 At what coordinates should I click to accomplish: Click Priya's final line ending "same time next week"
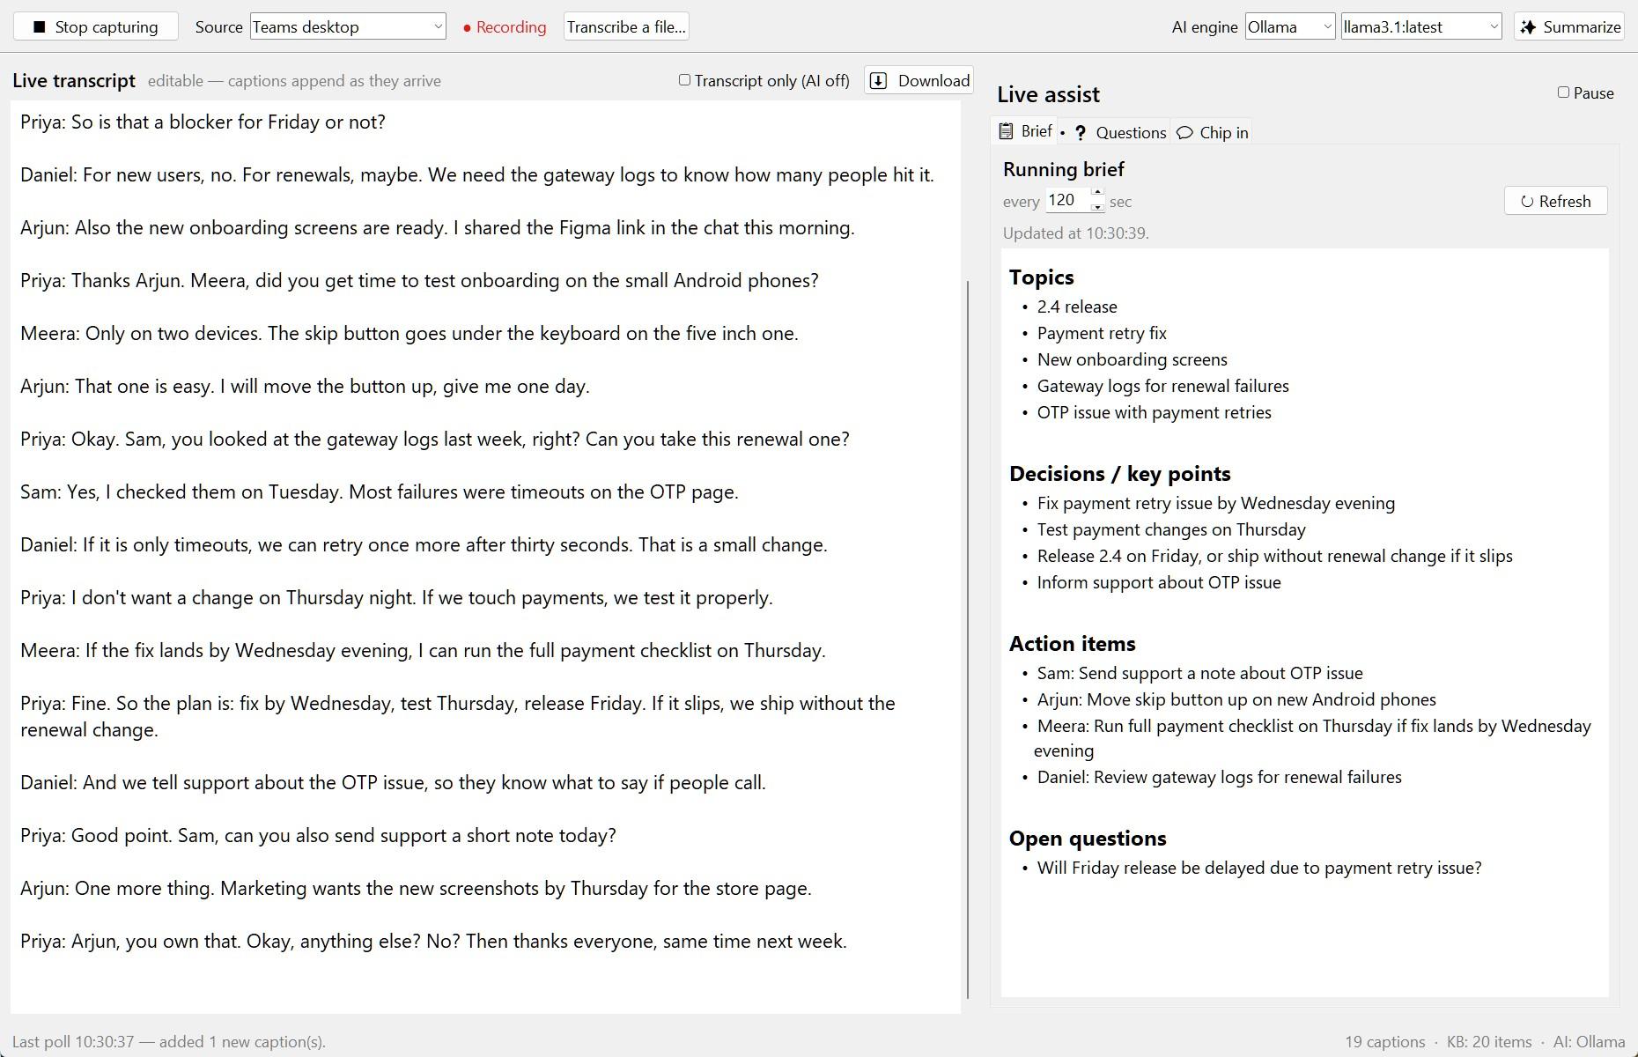(x=433, y=941)
